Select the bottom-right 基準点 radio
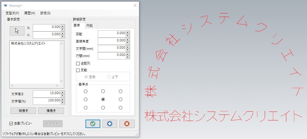Screen dimensions: 307x139 click(x=121, y=108)
